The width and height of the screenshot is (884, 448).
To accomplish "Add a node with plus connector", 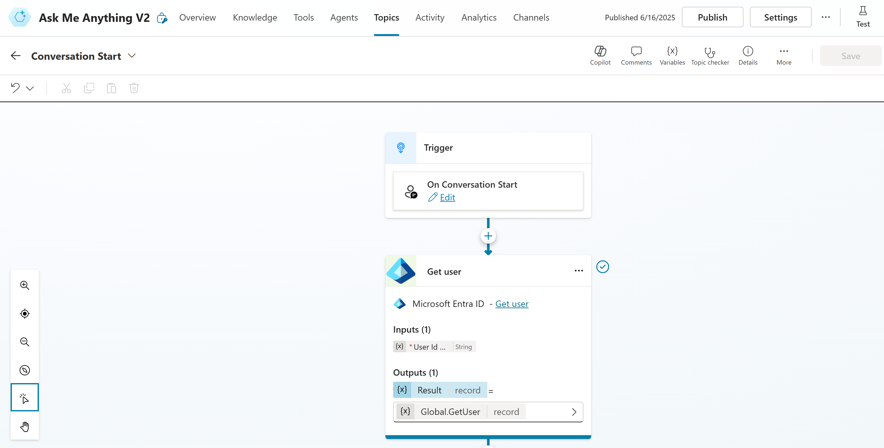I will (488, 236).
